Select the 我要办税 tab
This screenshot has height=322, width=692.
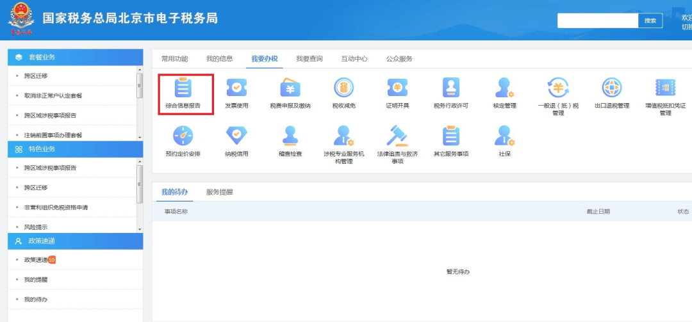point(265,59)
